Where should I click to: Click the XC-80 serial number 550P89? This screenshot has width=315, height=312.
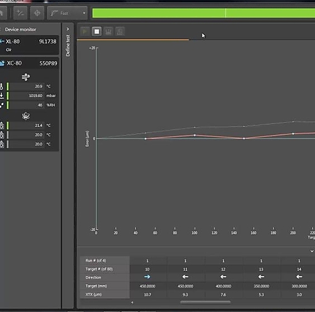(49, 64)
